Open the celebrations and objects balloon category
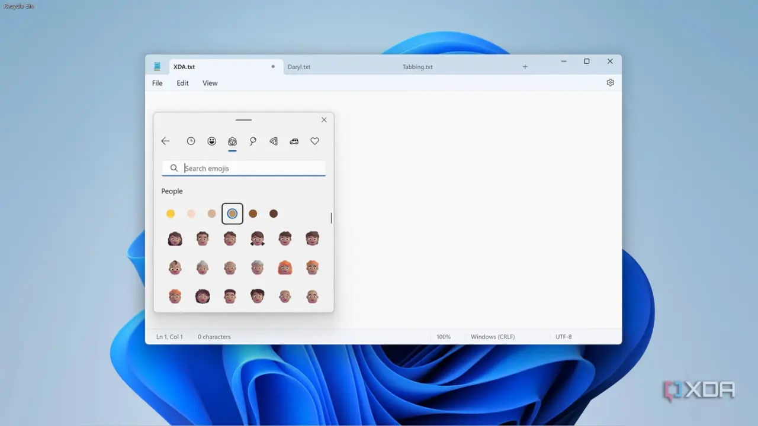 pos(253,141)
